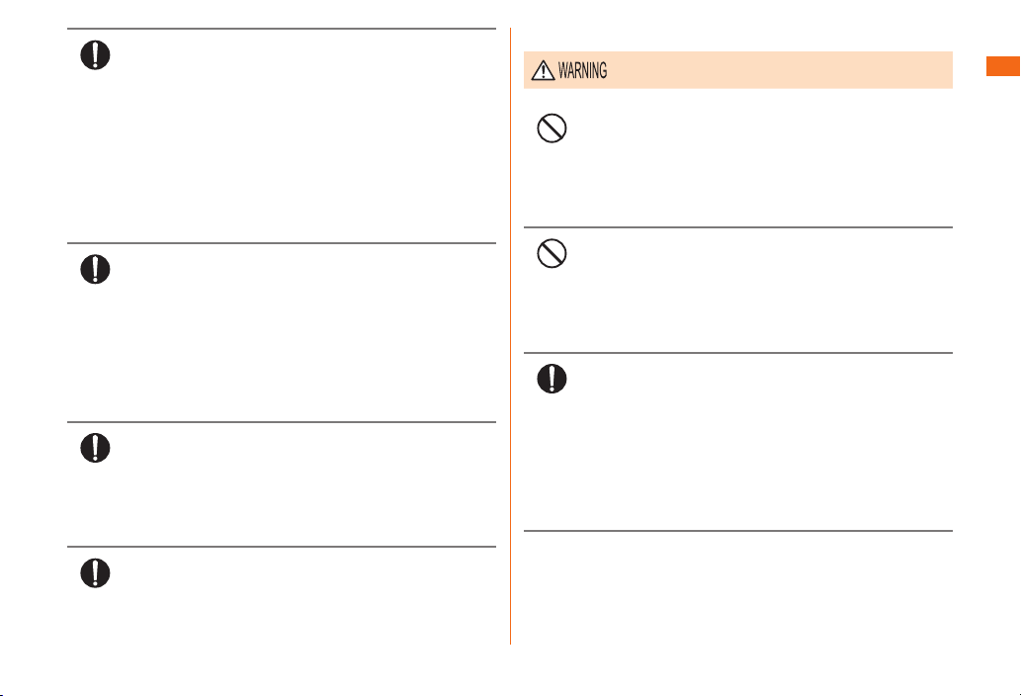1021x696 pixels.
Task: Select the WARNING heading text
Action: coord(583,70)
